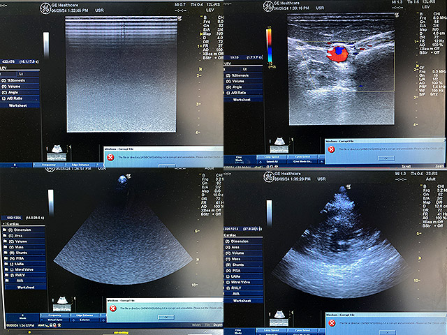Screen dimensions: 447x335
Task: Expand RV/LV on the 1:35:23 PM screen
Action: [243, 288]
